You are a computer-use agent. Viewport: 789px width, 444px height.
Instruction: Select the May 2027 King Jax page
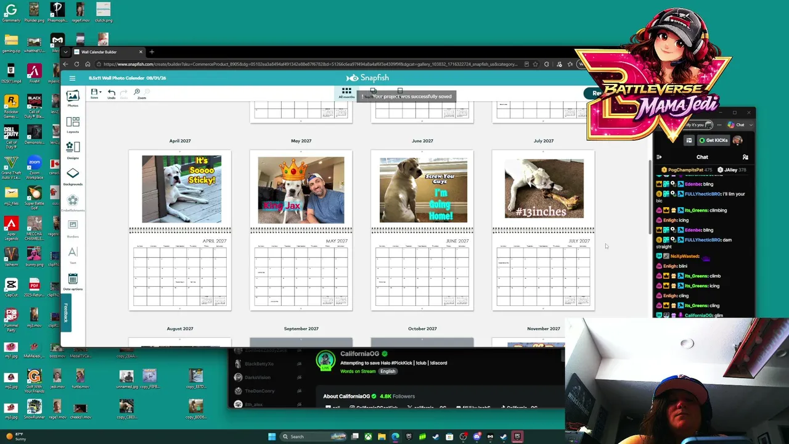click(301, 230)
